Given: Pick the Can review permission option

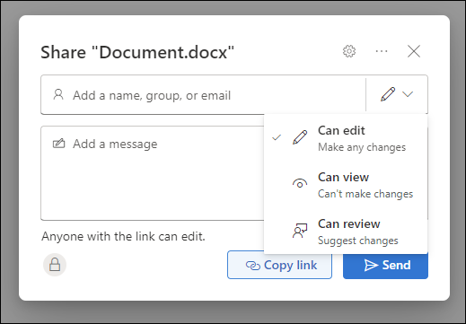Looking at the screenshot, I should coord(346,232).
